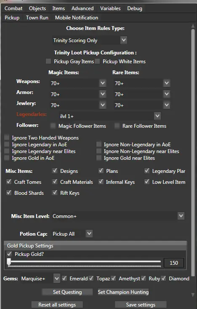
Task: Click the gold pickup amount slider thumb
Action: [x=9, y=262]
